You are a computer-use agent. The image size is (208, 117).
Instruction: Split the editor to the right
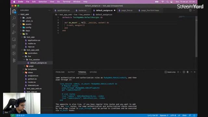pyautogui.click(x=190, y=10)
